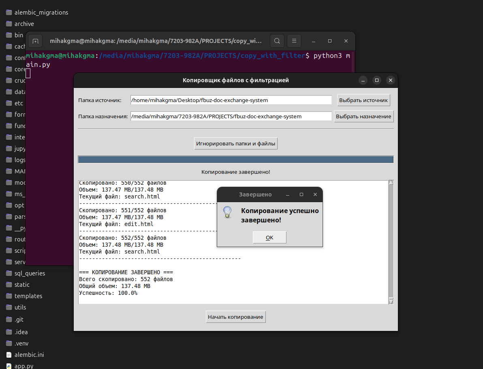Click 'Копирование завершено!' status label

[236, 172]
